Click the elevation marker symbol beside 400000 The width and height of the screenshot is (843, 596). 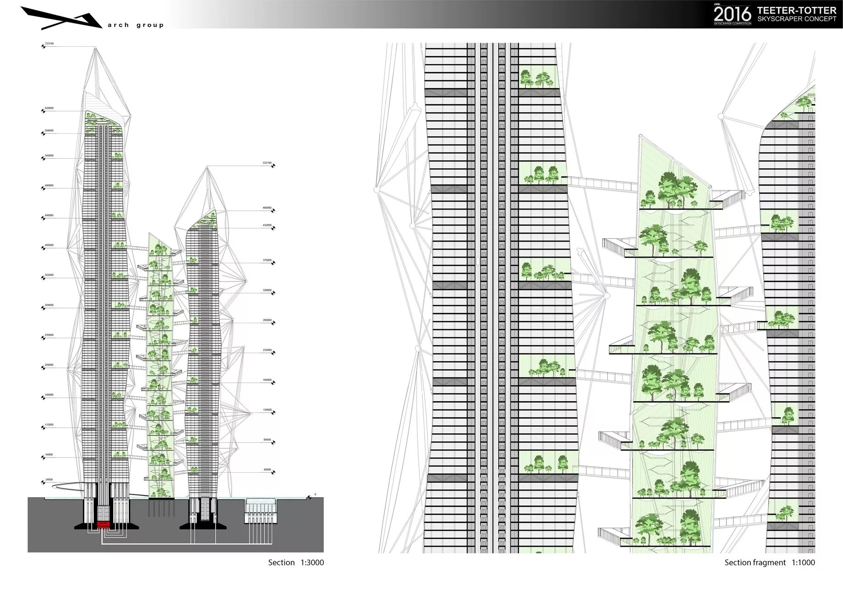point(43,248)
